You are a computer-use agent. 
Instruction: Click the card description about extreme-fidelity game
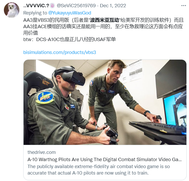pyautogui.click(x=99, y=170)
